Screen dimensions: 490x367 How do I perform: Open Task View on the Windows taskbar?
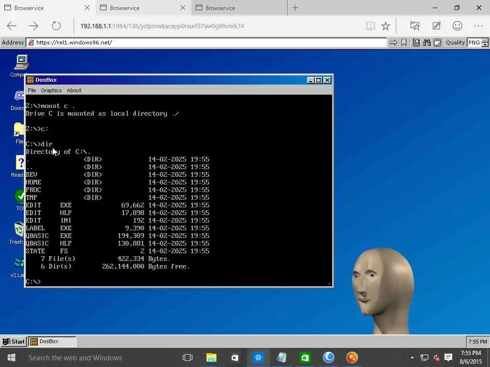click(188, 357)
